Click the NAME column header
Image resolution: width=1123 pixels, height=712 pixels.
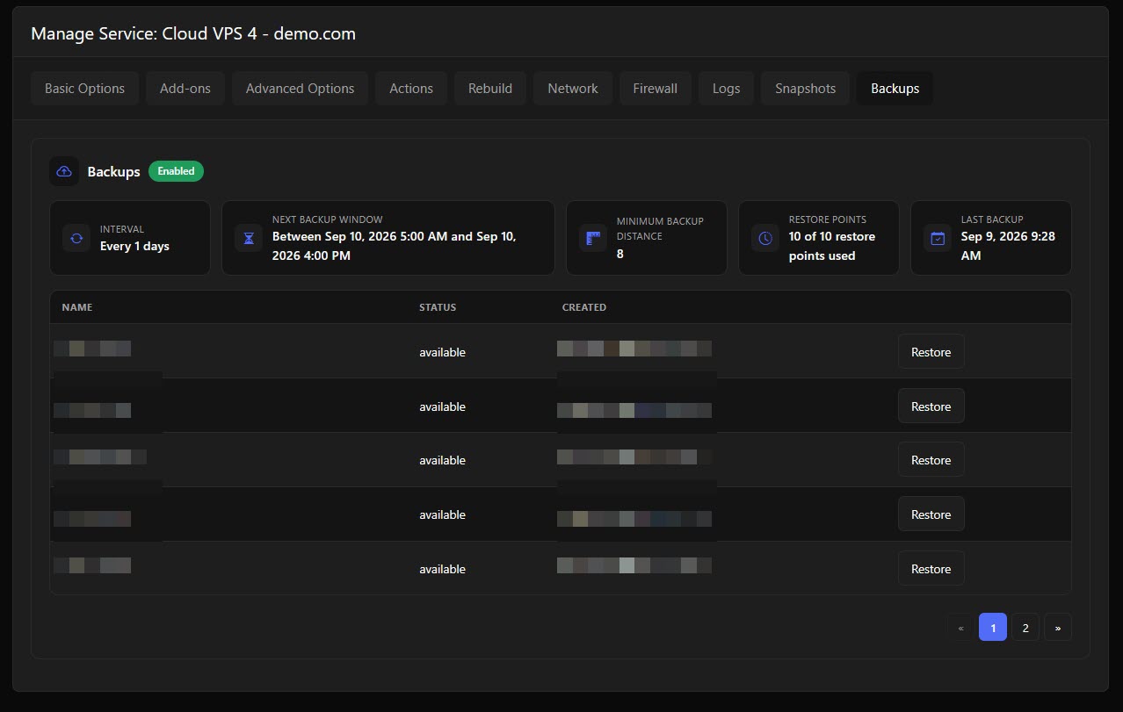77,307
